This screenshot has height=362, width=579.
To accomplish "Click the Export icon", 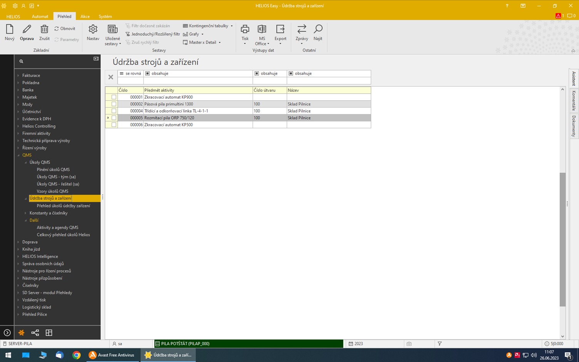I will pyautogui.click(x=280, y=29).
